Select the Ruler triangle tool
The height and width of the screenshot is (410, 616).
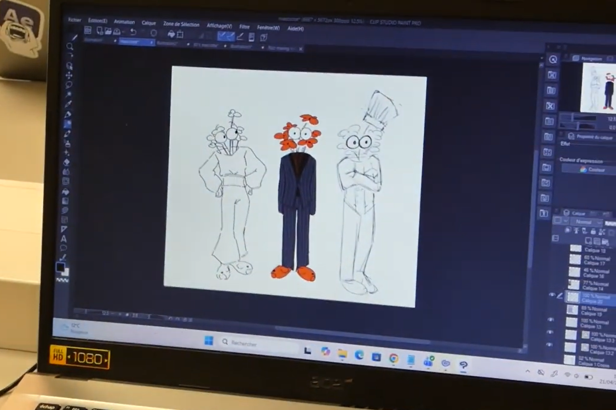click(64, 229)
